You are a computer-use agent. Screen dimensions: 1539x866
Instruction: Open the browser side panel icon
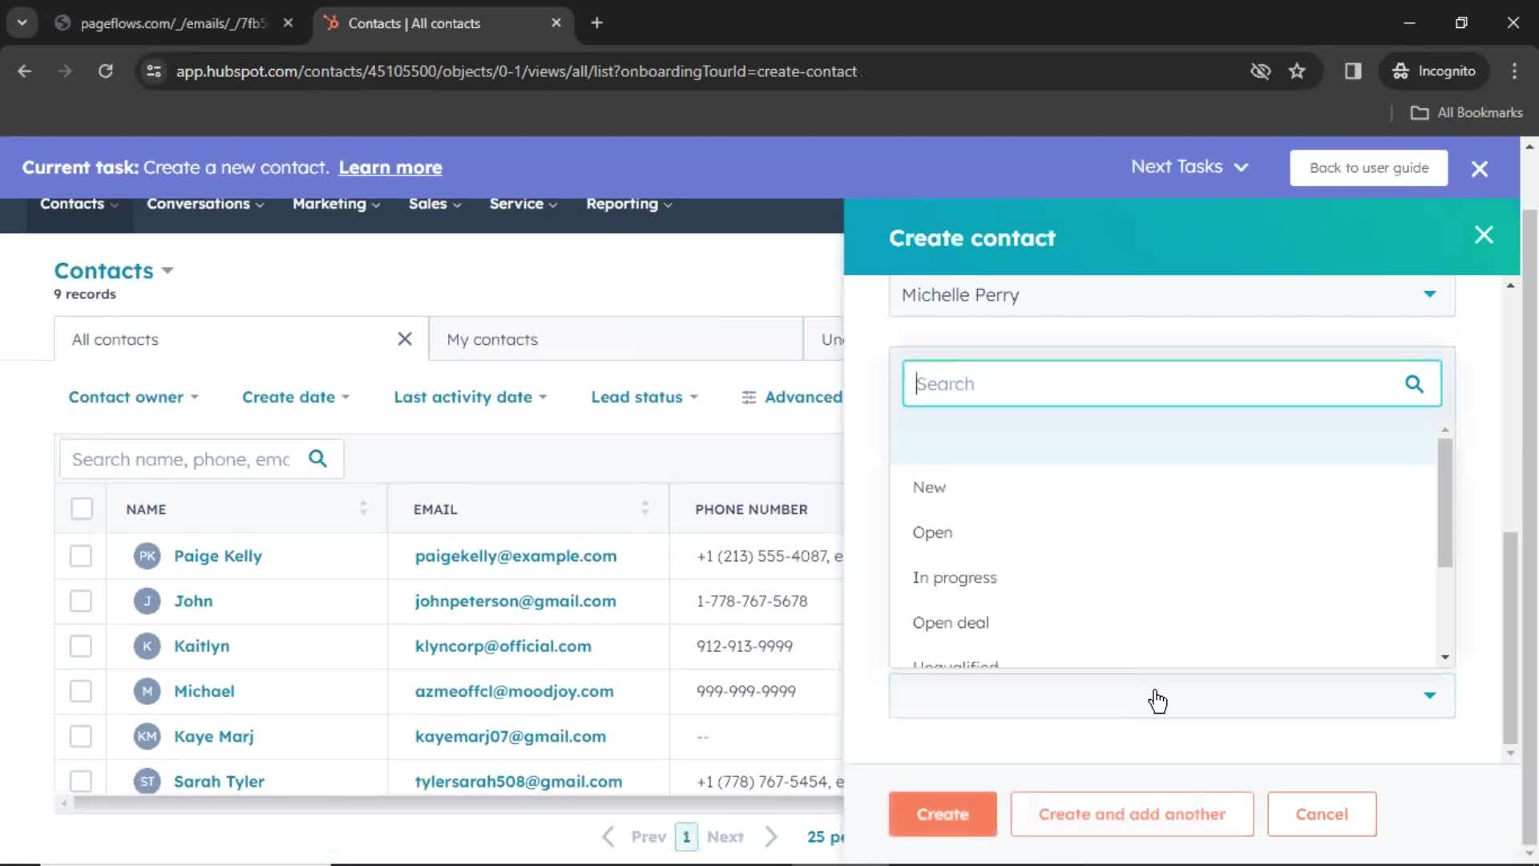click(x=1353, y=71)
